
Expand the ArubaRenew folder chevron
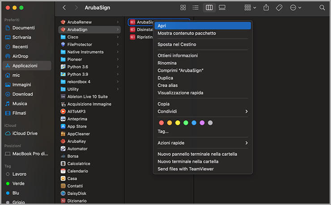click(x=118, y=22)
